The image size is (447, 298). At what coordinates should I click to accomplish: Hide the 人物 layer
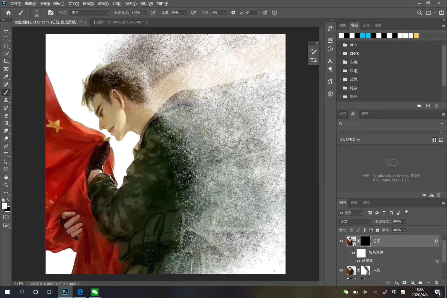point(341,270)
